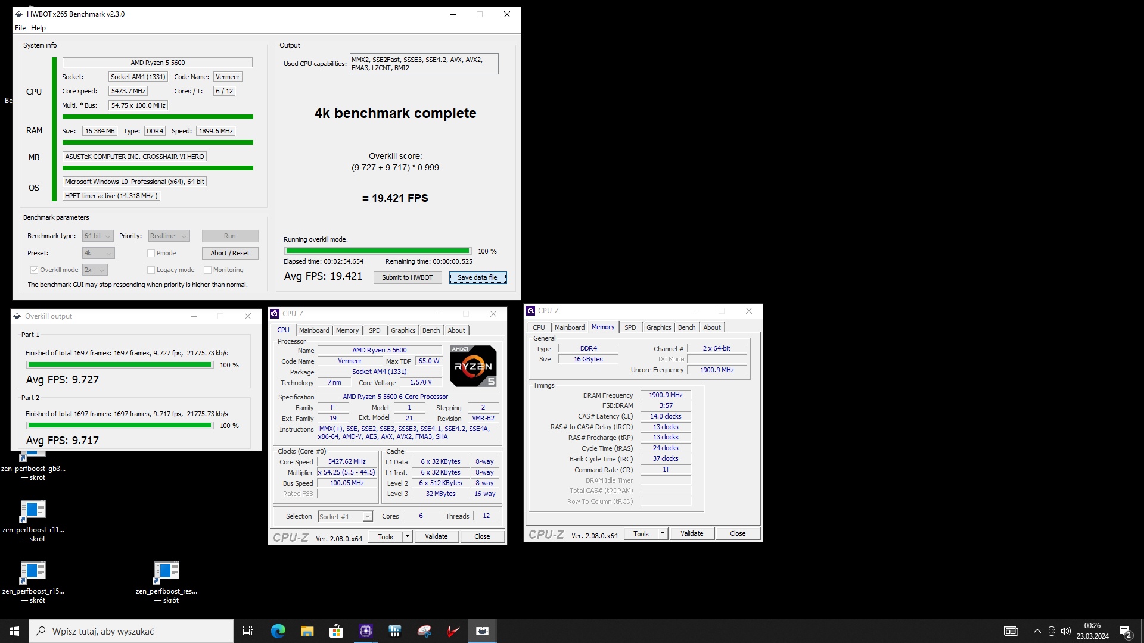Open the Overkill 2x multiplier dropdown
Screen dimensions: 1144x643
click(95, 270)
